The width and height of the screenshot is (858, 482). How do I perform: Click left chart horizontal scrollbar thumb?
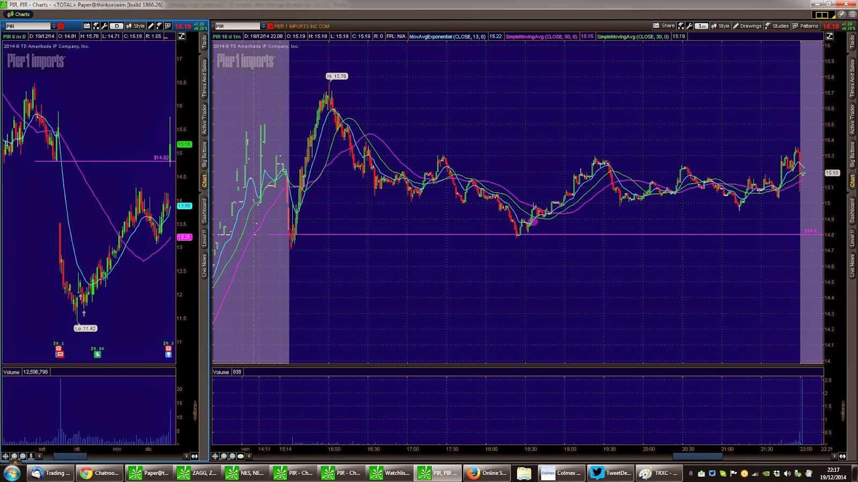[70, 456]
